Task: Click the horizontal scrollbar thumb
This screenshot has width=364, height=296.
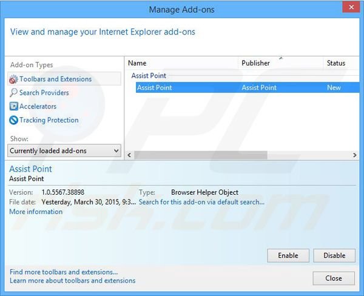Action: (x=201, y=155)
